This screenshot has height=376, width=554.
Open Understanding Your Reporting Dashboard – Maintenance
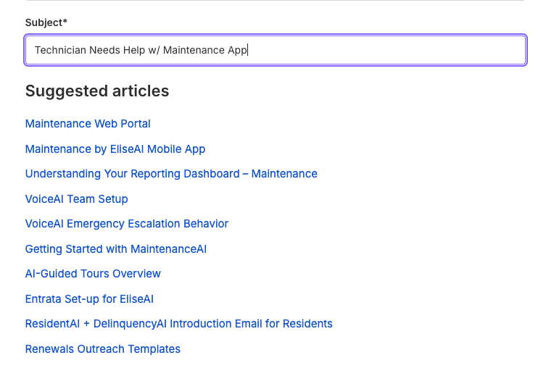(x=171, y=174)
